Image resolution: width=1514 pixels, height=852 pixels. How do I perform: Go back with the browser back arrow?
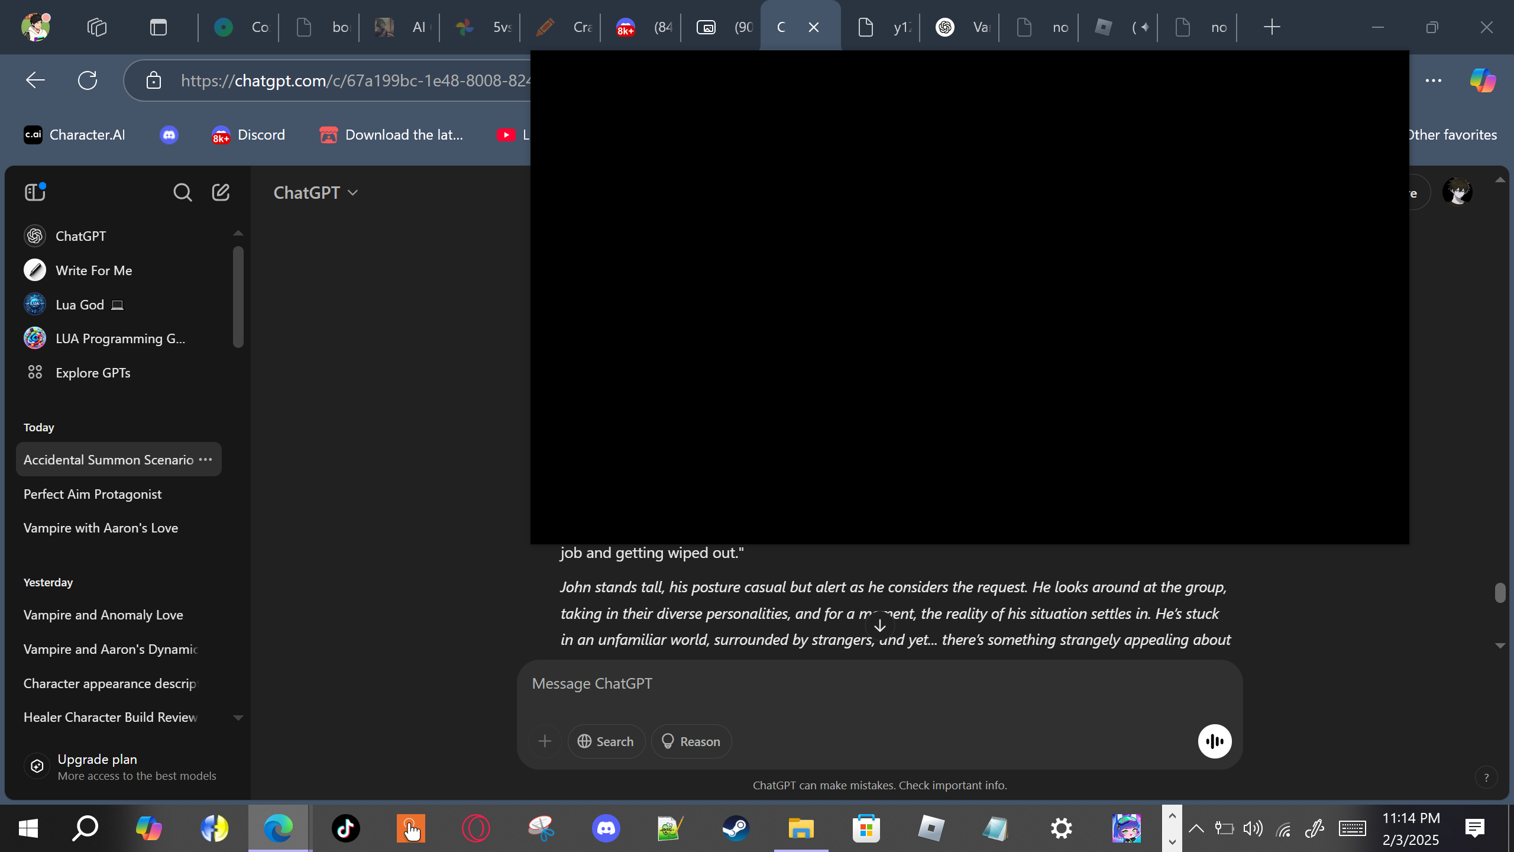(35, 80)
